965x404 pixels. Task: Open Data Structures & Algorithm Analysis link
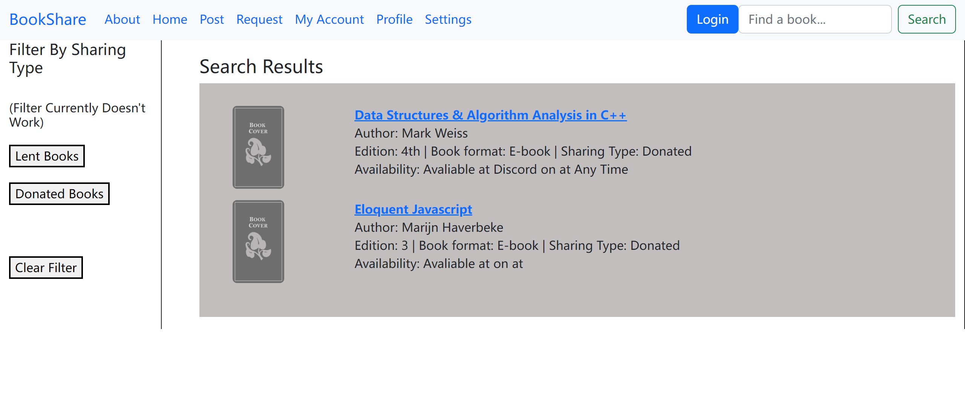point(490,115)
